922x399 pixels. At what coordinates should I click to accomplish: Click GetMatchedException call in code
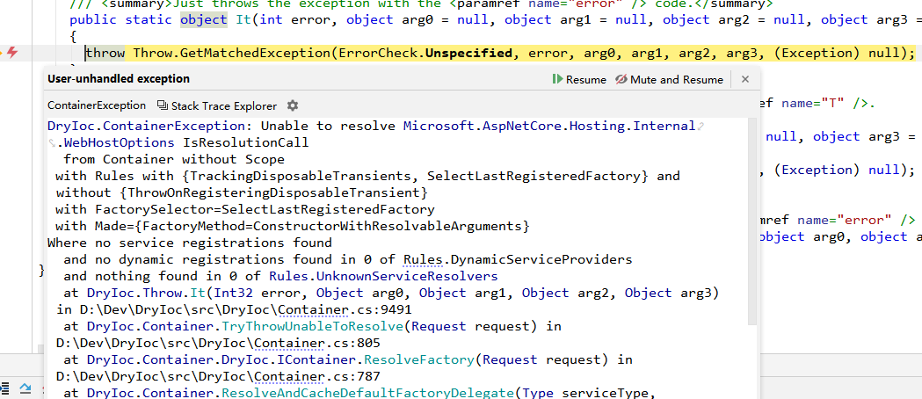coord(256,54)
